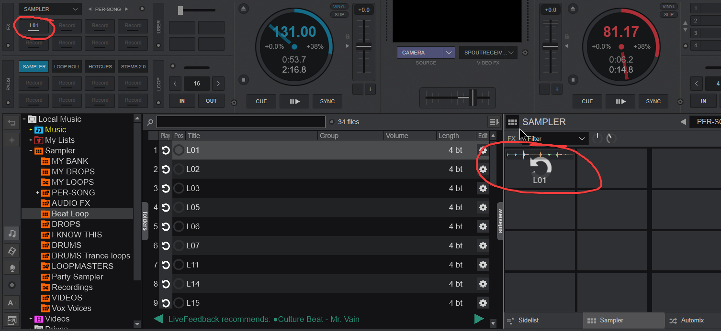
Task: Toggle VINYL mode on the left deck
Action: tap(339, 6)
